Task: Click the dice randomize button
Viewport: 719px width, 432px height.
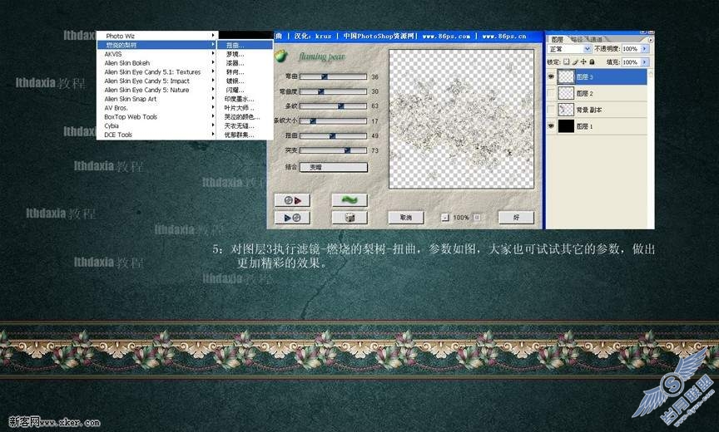Action: click(350, 218)
